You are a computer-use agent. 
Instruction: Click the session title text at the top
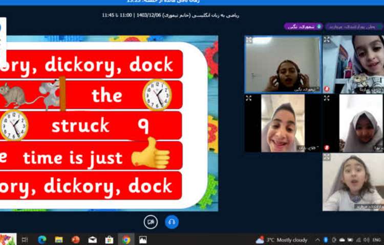[170, 15]
